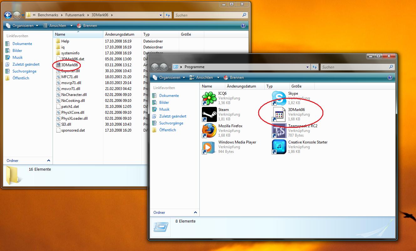Open recent pages dropdown in 3DMark06 window

tap(23, 15)
